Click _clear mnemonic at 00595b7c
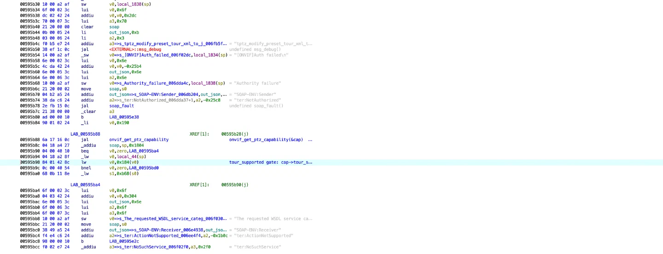This screenshot has width=663, height=254. [x=88, y=111]
